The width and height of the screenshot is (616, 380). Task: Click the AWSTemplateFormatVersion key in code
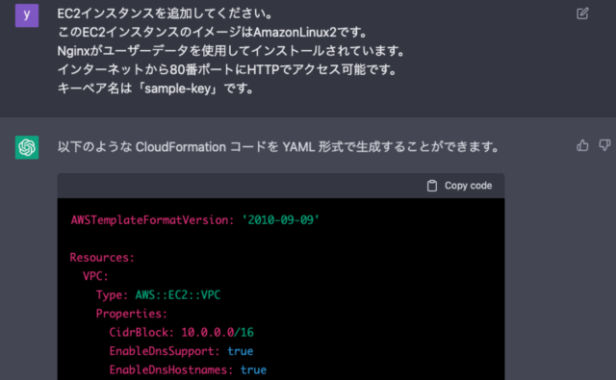(152, 220)
